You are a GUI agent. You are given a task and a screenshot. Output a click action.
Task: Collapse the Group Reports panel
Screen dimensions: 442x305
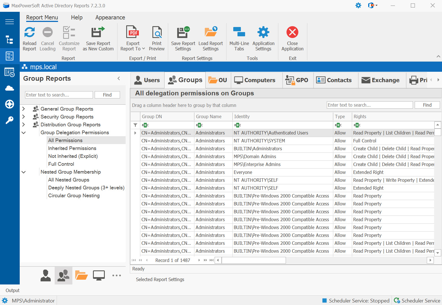[119, 79]
